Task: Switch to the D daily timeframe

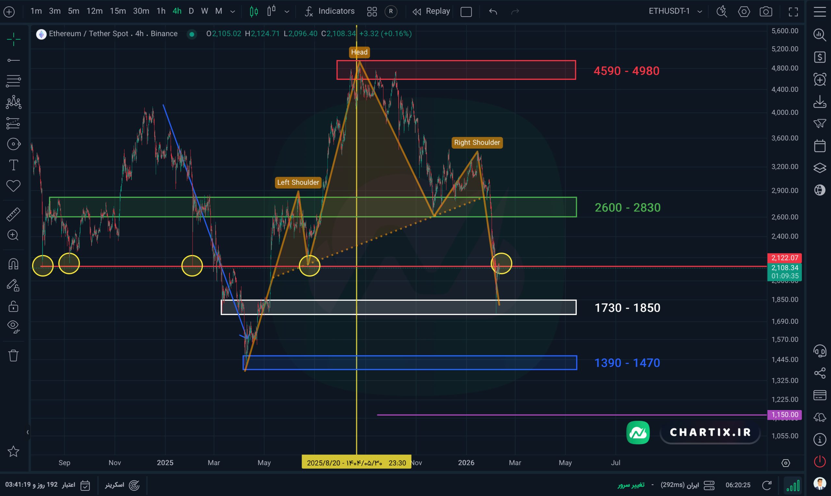Action: 191,11
